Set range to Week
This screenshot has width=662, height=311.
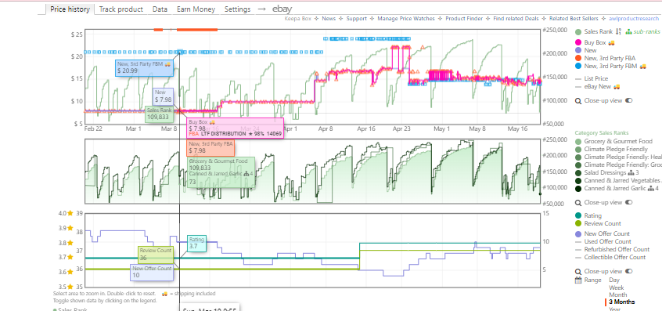coord(616,287)
